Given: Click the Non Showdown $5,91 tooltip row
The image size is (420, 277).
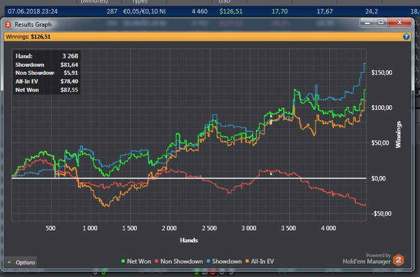Looking at the screenshot, I should [47, 73].
